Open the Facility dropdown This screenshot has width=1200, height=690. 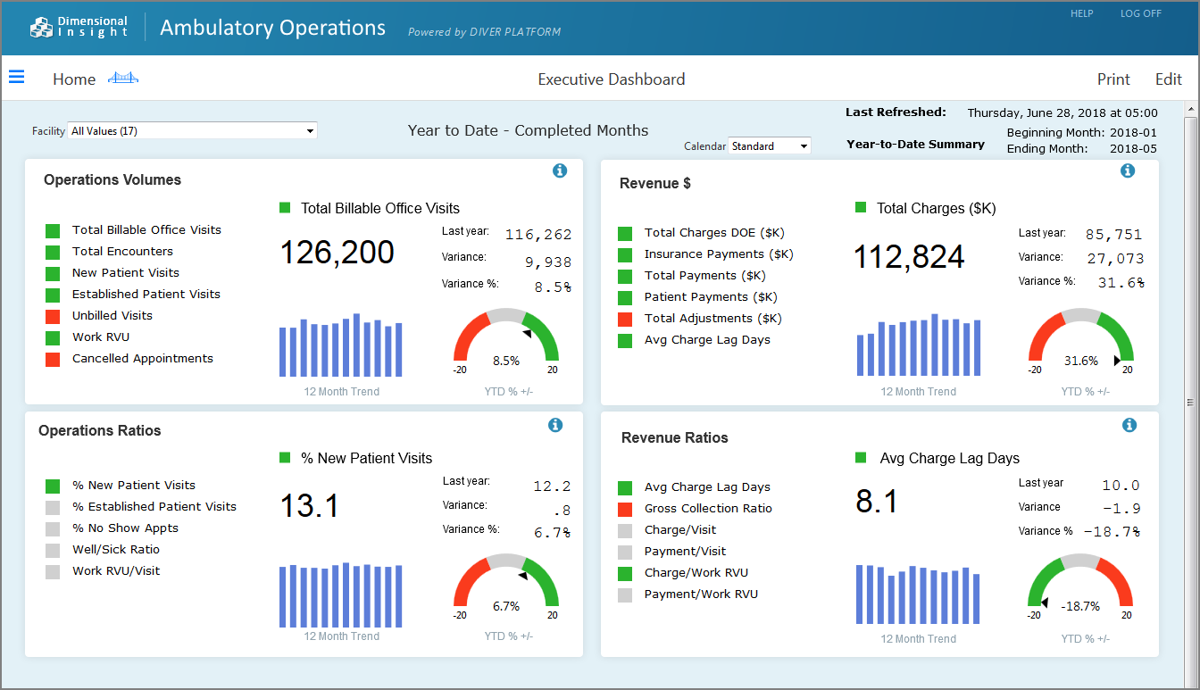[x=311, y=130]
